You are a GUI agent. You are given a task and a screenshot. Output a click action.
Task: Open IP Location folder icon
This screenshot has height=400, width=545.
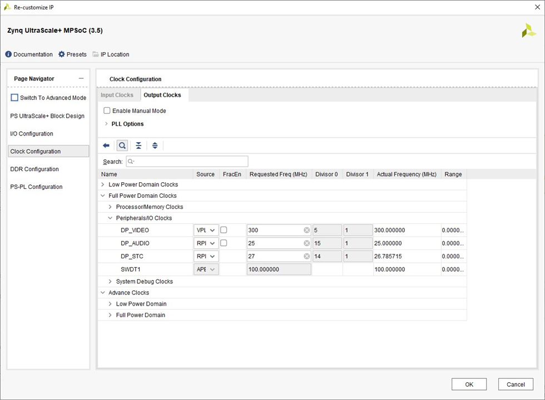(x=96, y=54)
